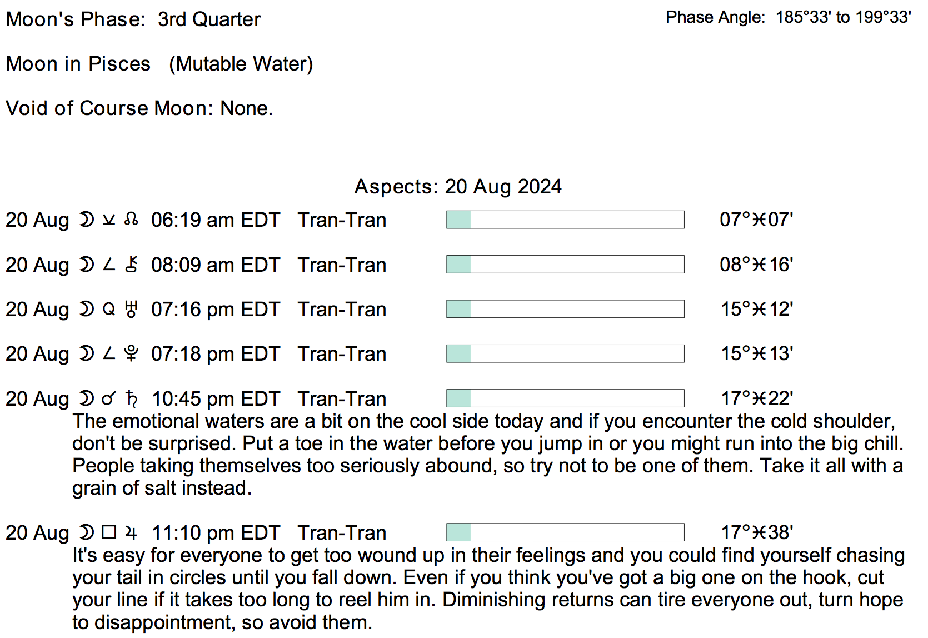Screen dimensions: 928x638
Task: Click the Jupiter glyph in 11:10 pm row
Action: click(131, 533)
